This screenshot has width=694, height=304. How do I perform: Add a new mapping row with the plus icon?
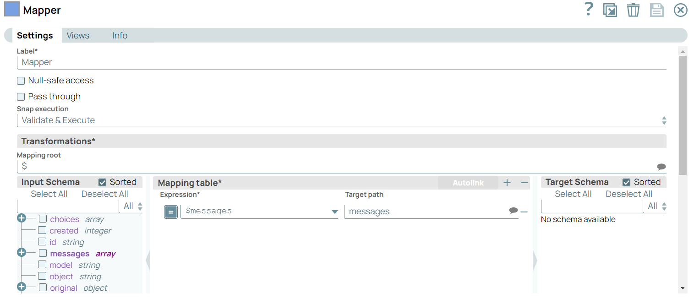[x=507, y=182]
